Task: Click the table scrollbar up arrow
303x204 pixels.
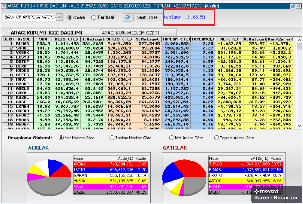Action: 299,39
